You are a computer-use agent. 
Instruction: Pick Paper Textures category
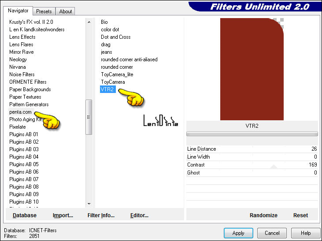click(x=25, y=97)
